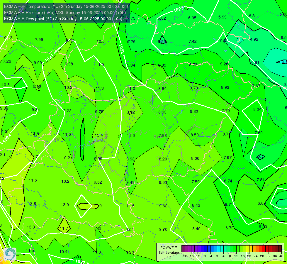Click the 8.74 temperature value
287x264 pixels.
click(228, 181)
